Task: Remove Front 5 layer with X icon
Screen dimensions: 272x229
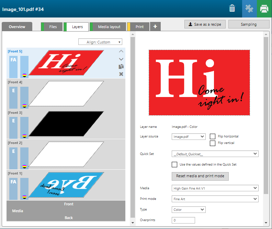Action: click(x=121, y=74)
